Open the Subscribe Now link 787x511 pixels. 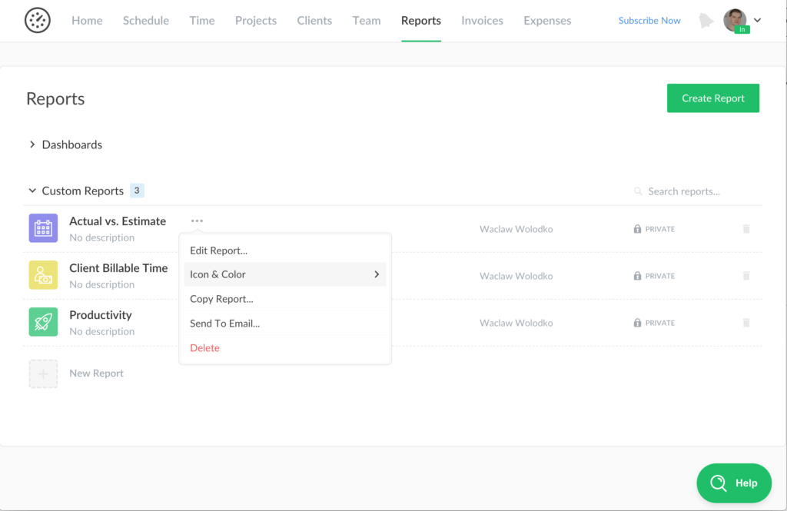[x=649, y=21]
